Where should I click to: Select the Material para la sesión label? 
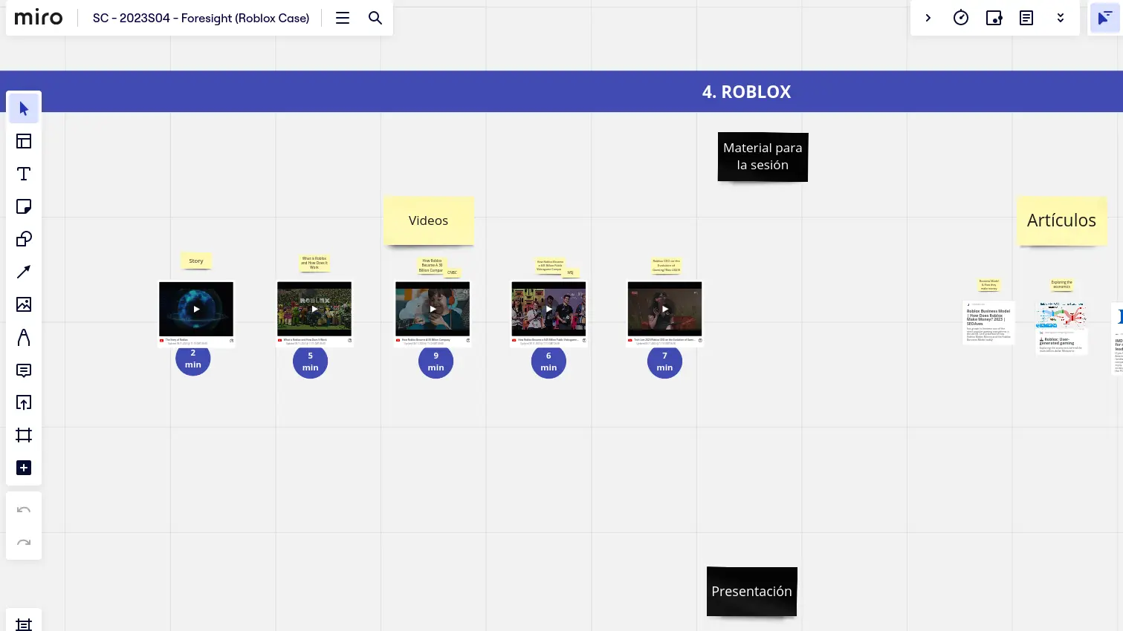point(763,157)
